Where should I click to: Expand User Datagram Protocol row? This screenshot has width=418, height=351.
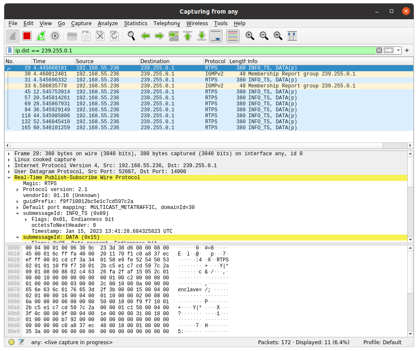(x=9, y=171)
